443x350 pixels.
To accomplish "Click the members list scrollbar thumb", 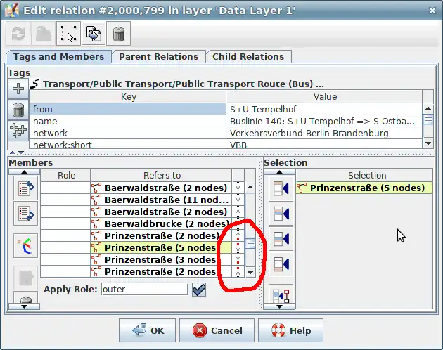I will coord(250,243).
